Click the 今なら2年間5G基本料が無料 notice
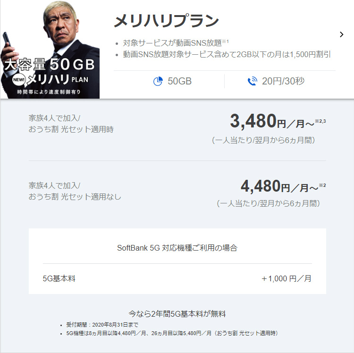Screen dimensions: 354x353 coord(177,313)
